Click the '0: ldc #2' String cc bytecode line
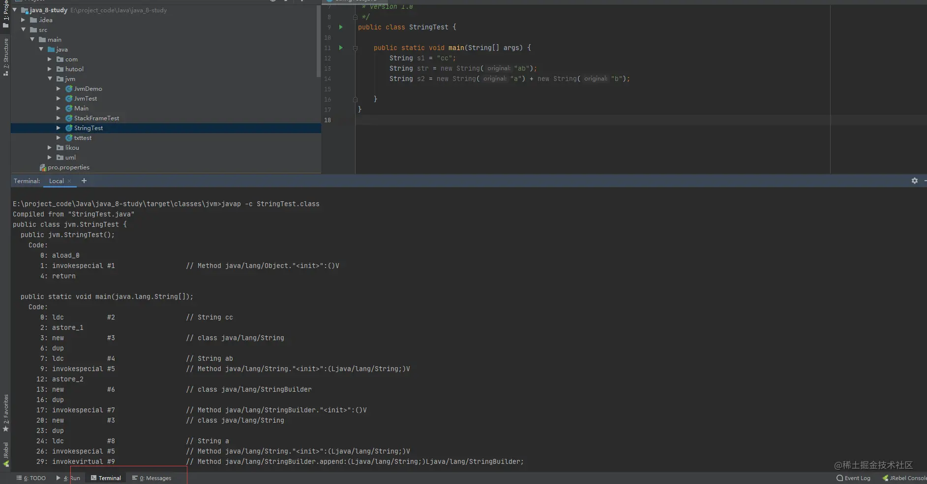927x484 pixels. click(137, 317)
